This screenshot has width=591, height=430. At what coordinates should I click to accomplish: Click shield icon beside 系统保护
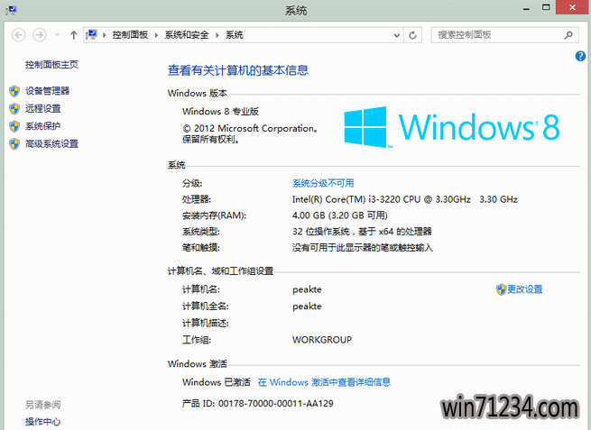tap(14, 126)
